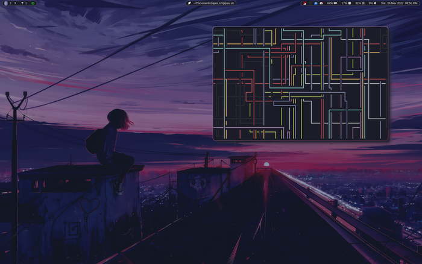Screen dimensions: 422x264
Task: Click the red-and-white tray icon before battery
Action: 322,3
